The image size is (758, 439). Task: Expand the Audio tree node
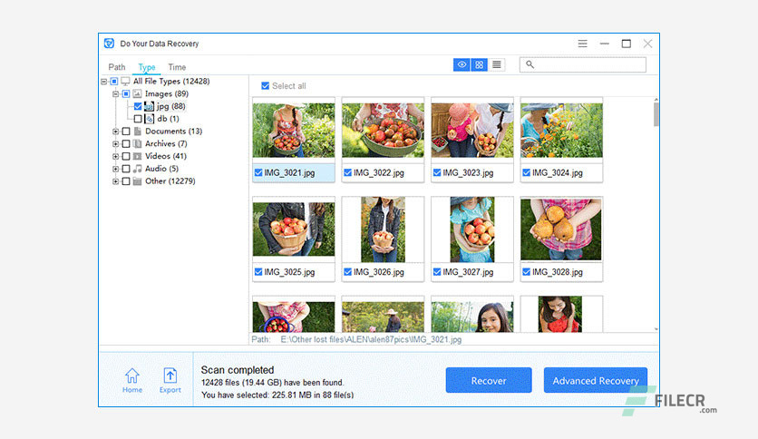[x=115, y=170]
